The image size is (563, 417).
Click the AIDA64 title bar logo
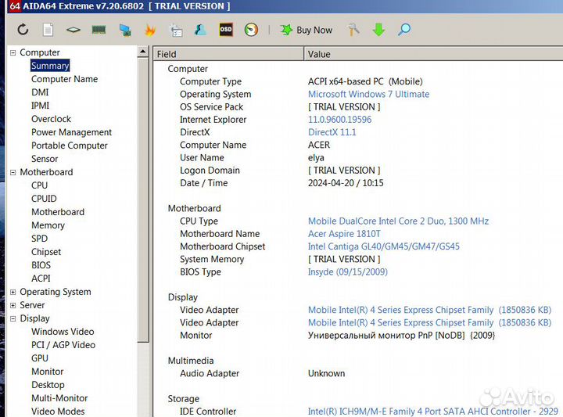pyautogui.click(x=14, y=5)
